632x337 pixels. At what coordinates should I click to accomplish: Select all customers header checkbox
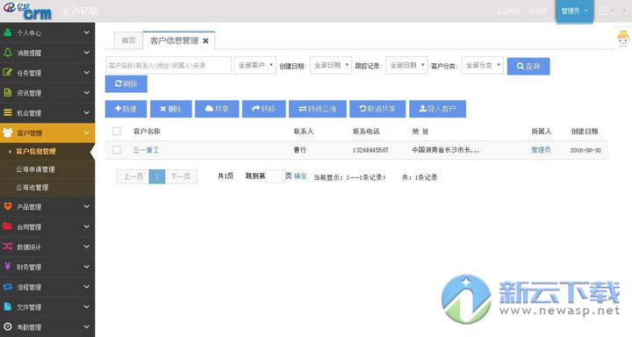(117, 131)
